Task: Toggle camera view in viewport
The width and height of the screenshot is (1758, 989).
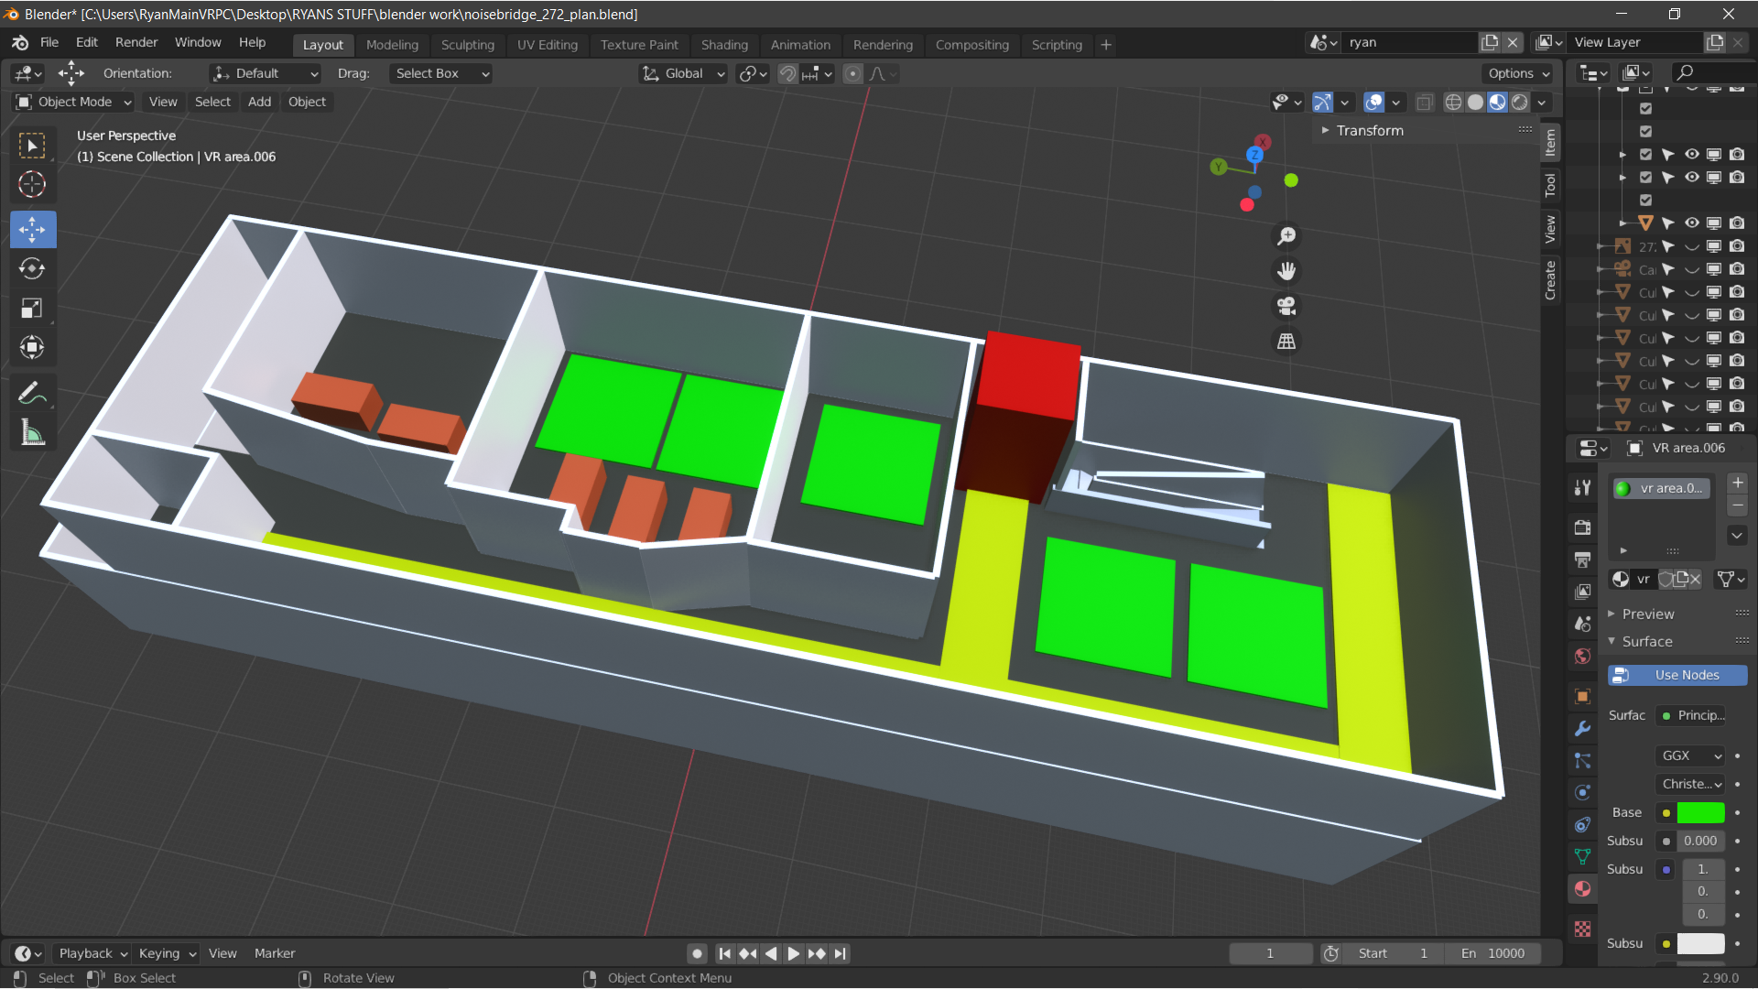Action: pyautogui.click(x=1286, y=306)
